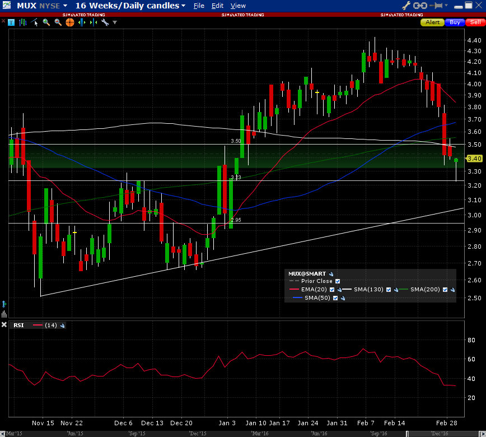Click the red EMA(20) line swatch
The width and height of the screenshot is (486, 437).
coord(295,290)
